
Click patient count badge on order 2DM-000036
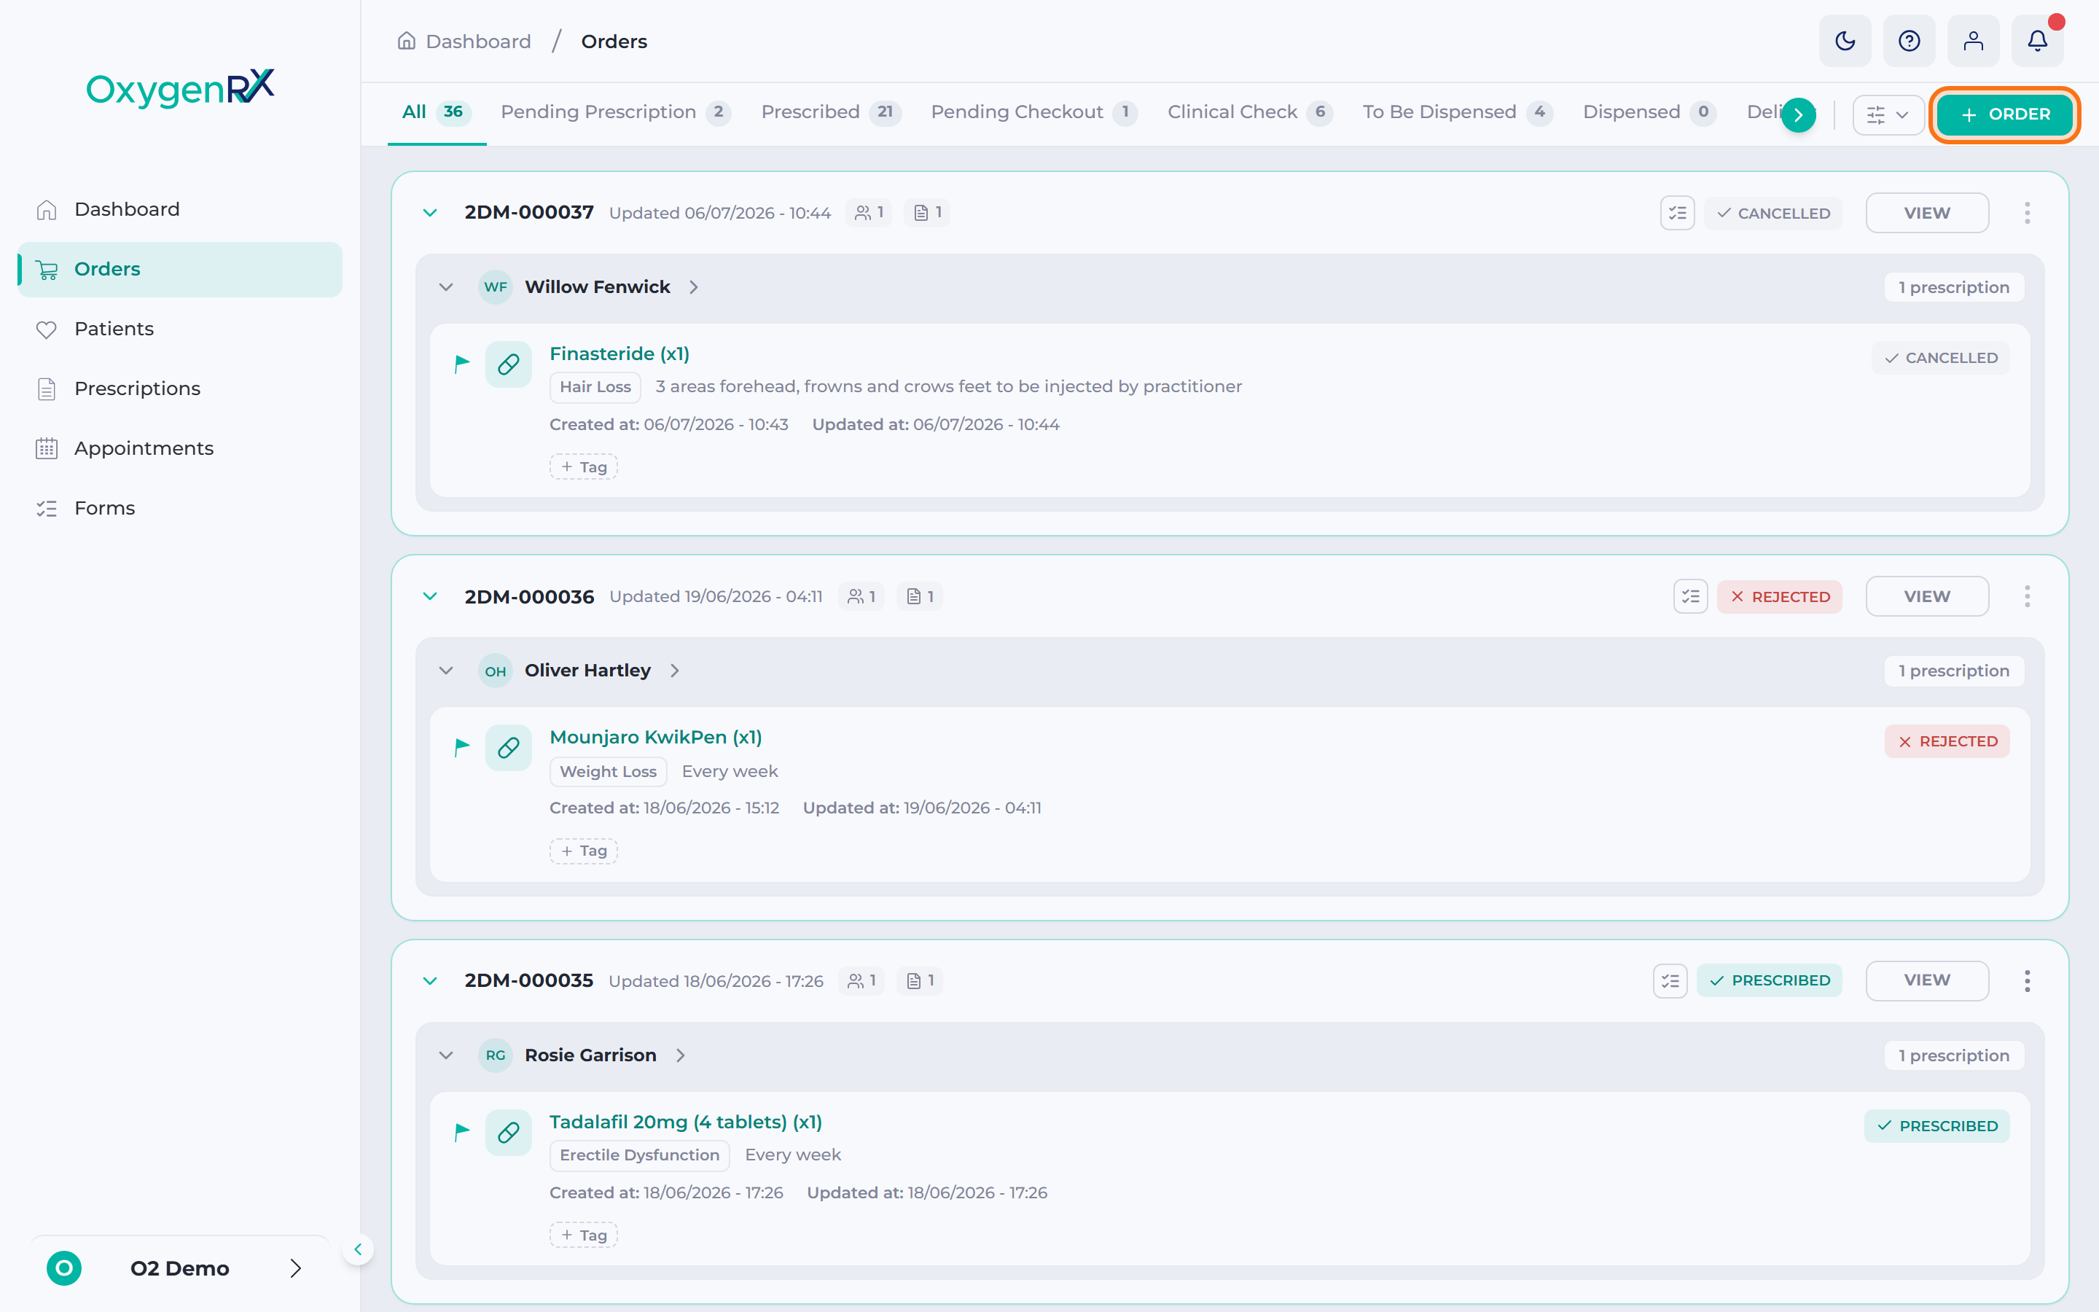[861, 596]
